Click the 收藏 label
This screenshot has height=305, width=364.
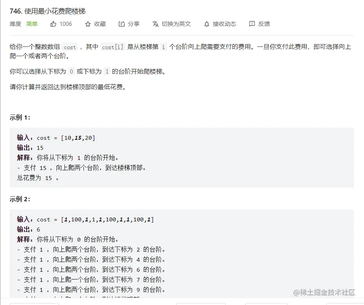[x=100, y=24]
